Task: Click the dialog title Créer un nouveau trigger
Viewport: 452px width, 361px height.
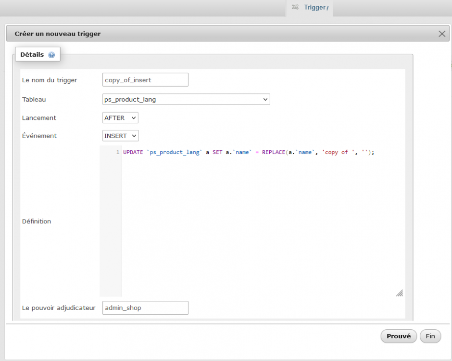Action: click(58, 34)
